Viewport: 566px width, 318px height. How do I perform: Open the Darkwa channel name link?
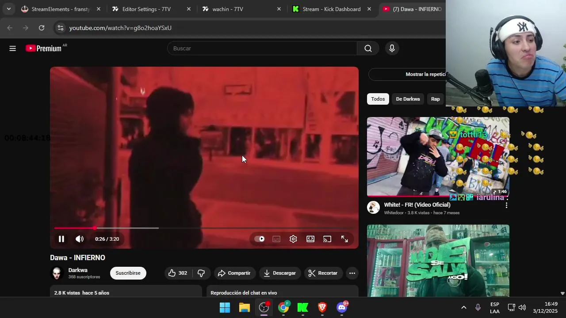pyautogui.click(x=78, y=270)
